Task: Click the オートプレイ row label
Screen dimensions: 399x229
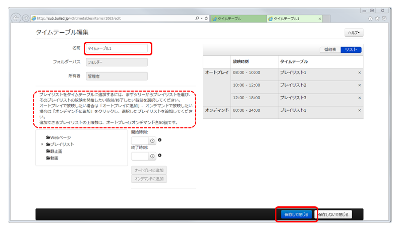Action: click(217, 72)
